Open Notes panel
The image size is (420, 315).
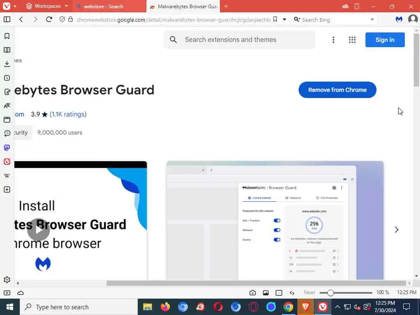click(x=7, y=92)
